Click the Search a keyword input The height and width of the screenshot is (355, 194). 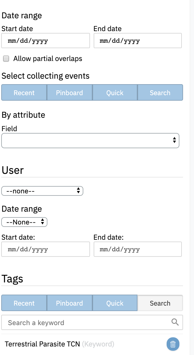(92, 322)
